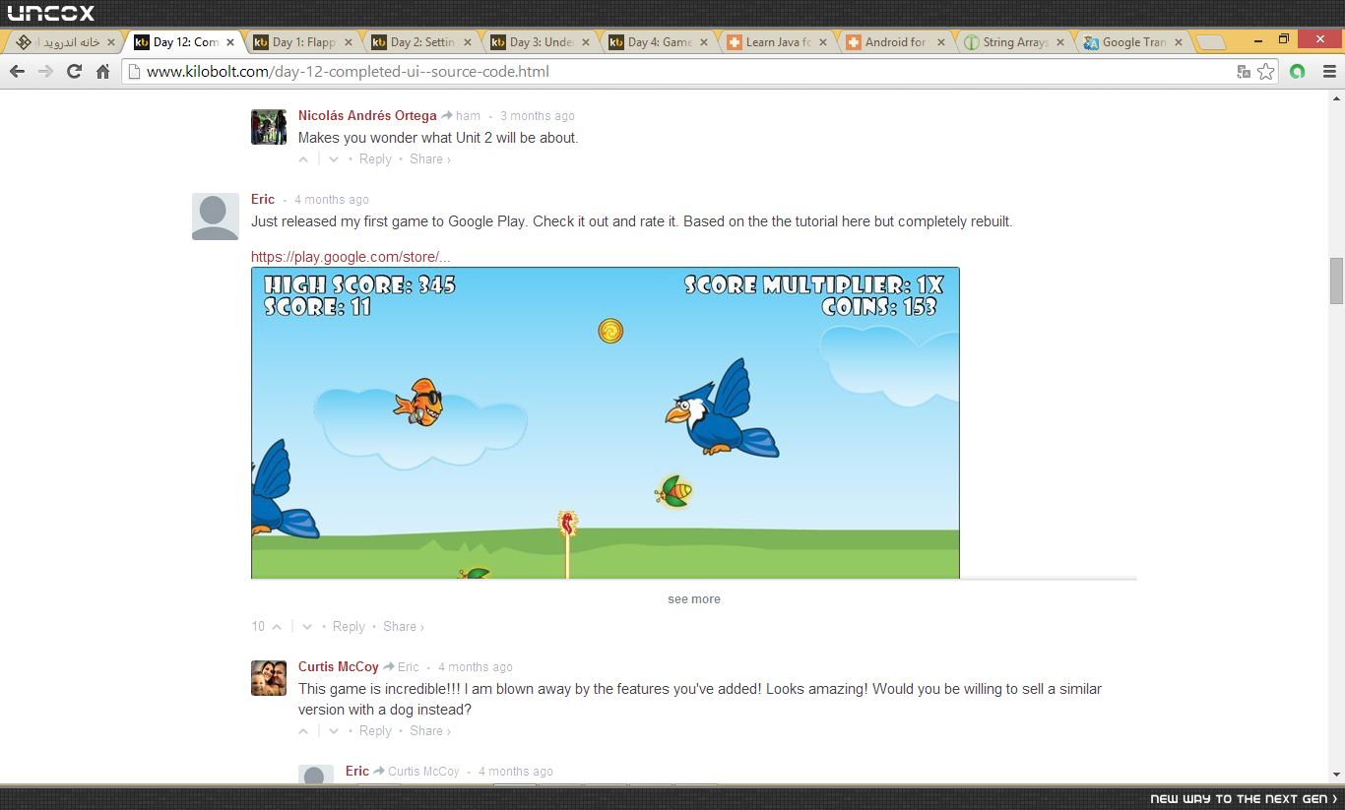Reload the current page
This screenshot has width=1345, height=810.
(x=74, y=71)
